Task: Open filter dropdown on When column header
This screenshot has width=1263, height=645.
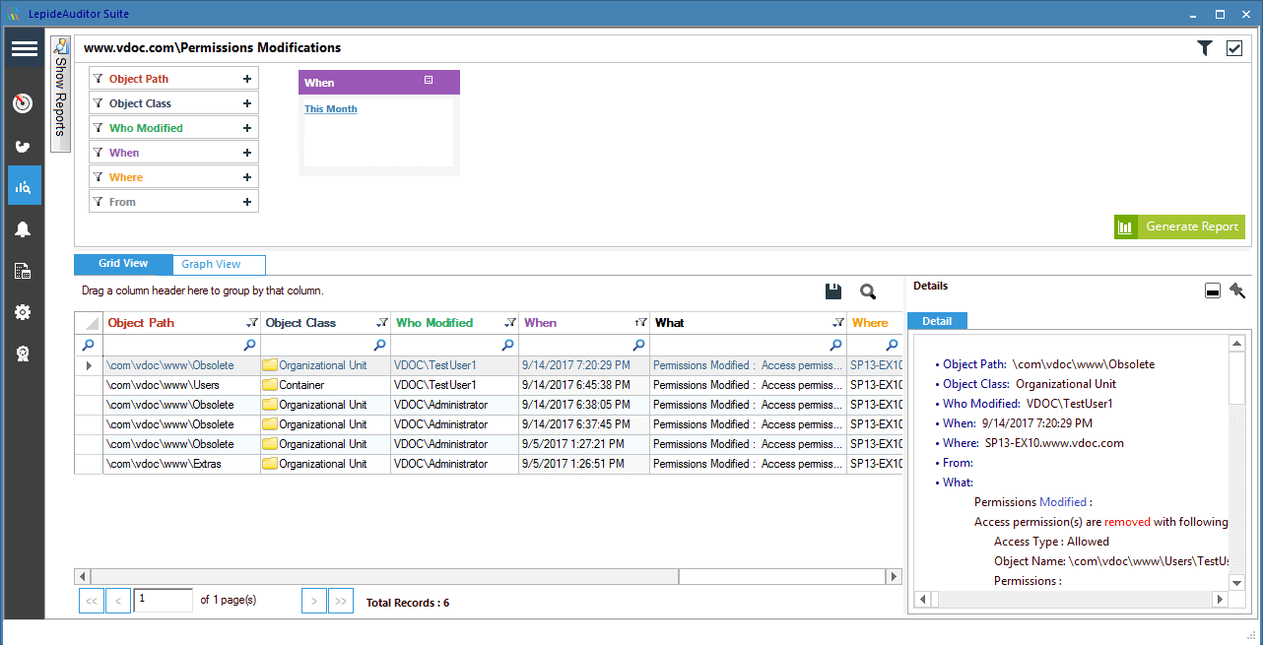Action: pyautogui.click(x=641, y=323)
